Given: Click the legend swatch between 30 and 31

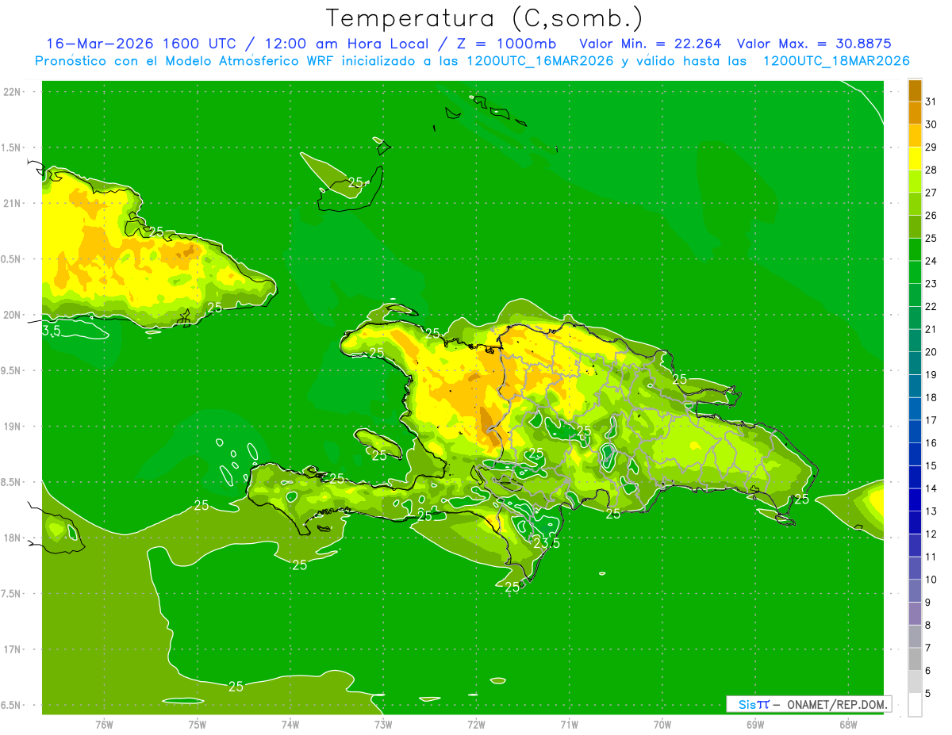Looking at the screenshot, I should tap(916, 113).
